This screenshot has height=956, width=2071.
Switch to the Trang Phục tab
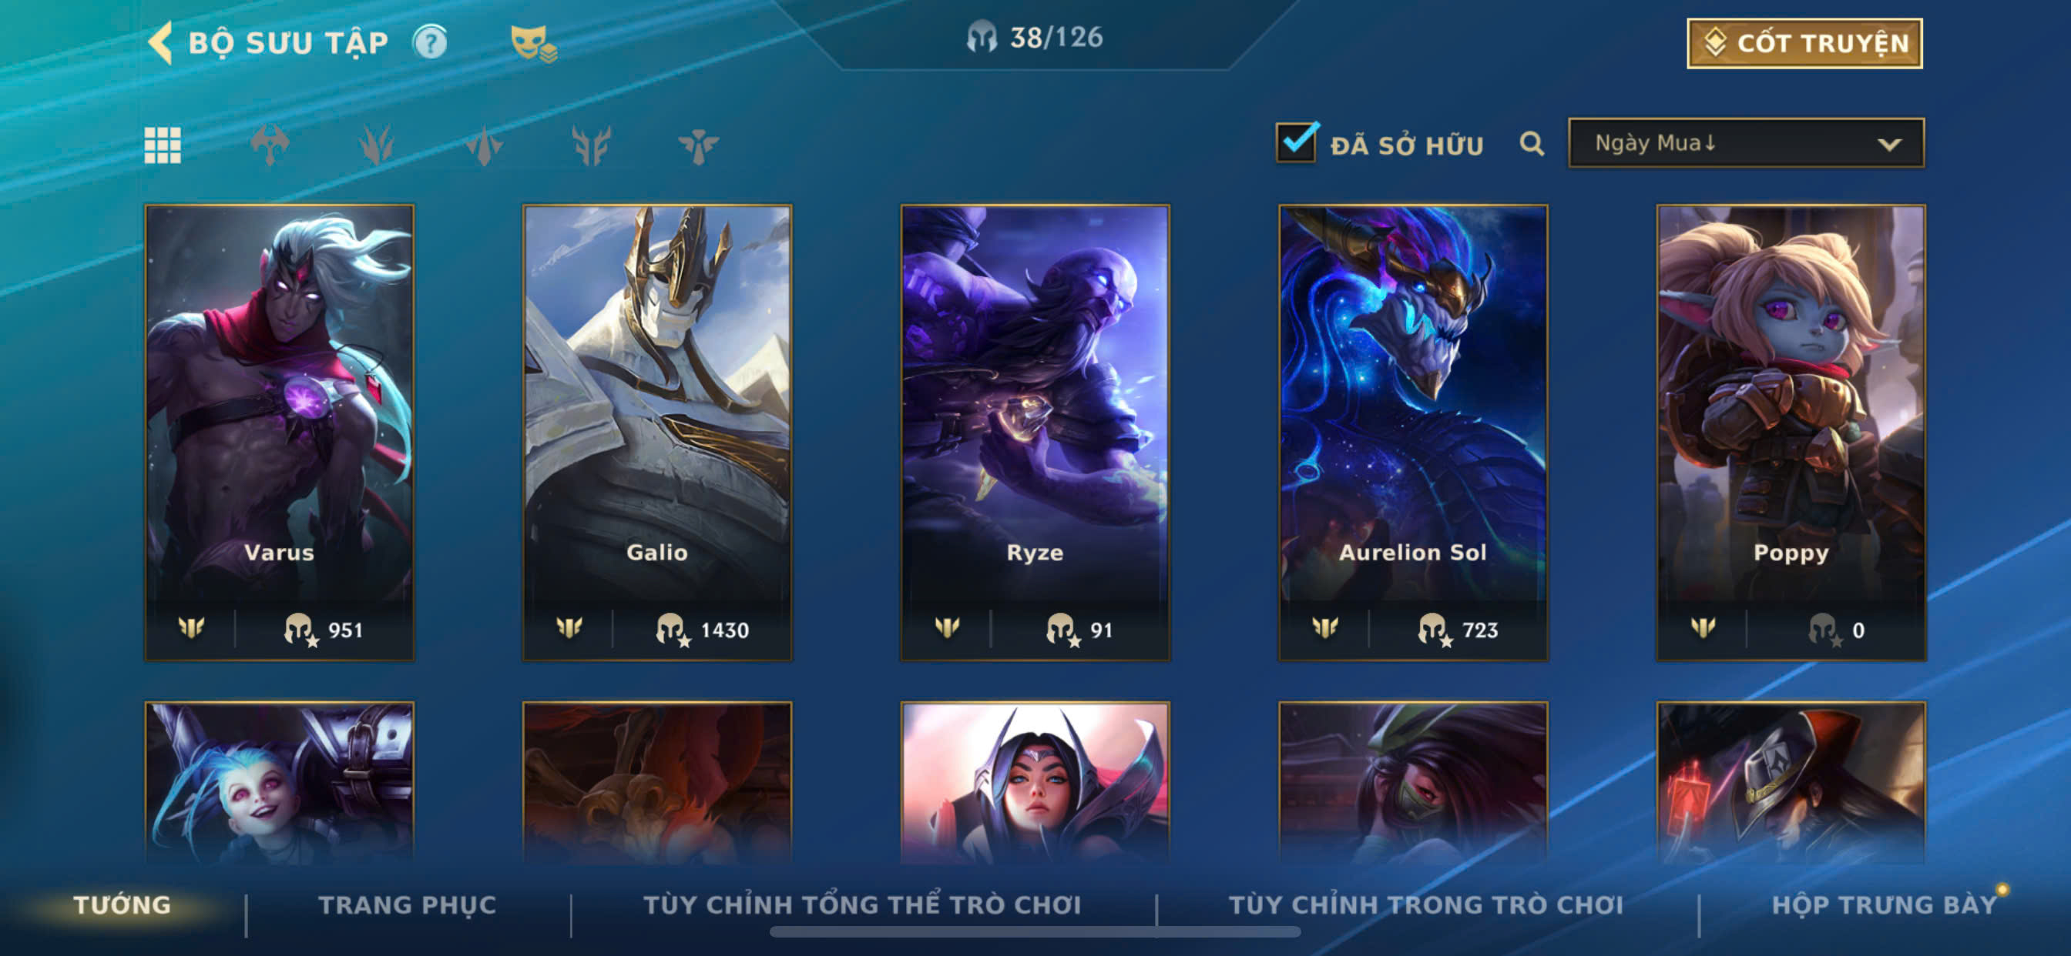pos(408,905)
